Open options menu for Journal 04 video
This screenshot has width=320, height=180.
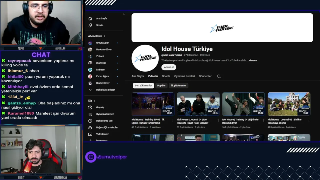218,120
